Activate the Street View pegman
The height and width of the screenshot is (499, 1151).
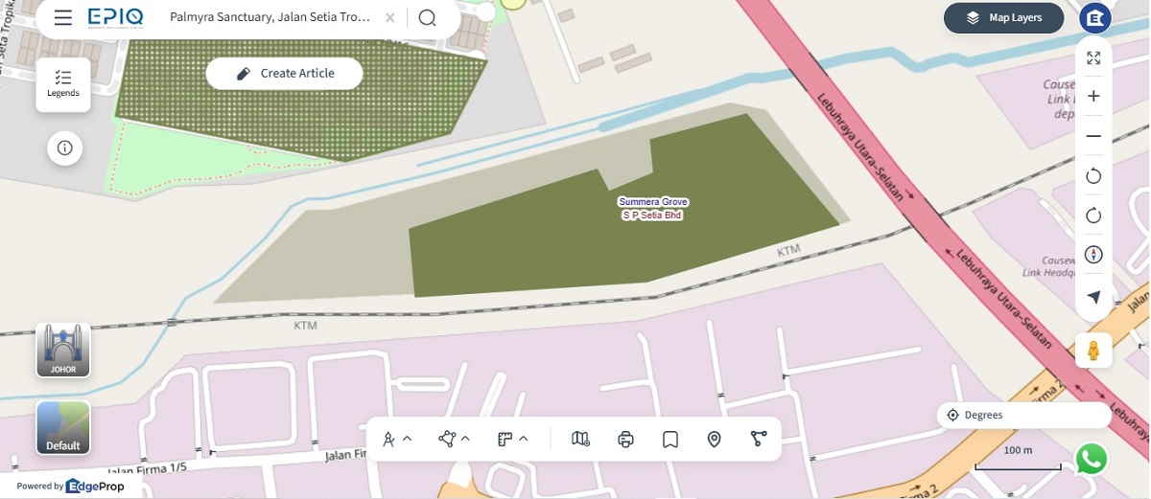1093,351
